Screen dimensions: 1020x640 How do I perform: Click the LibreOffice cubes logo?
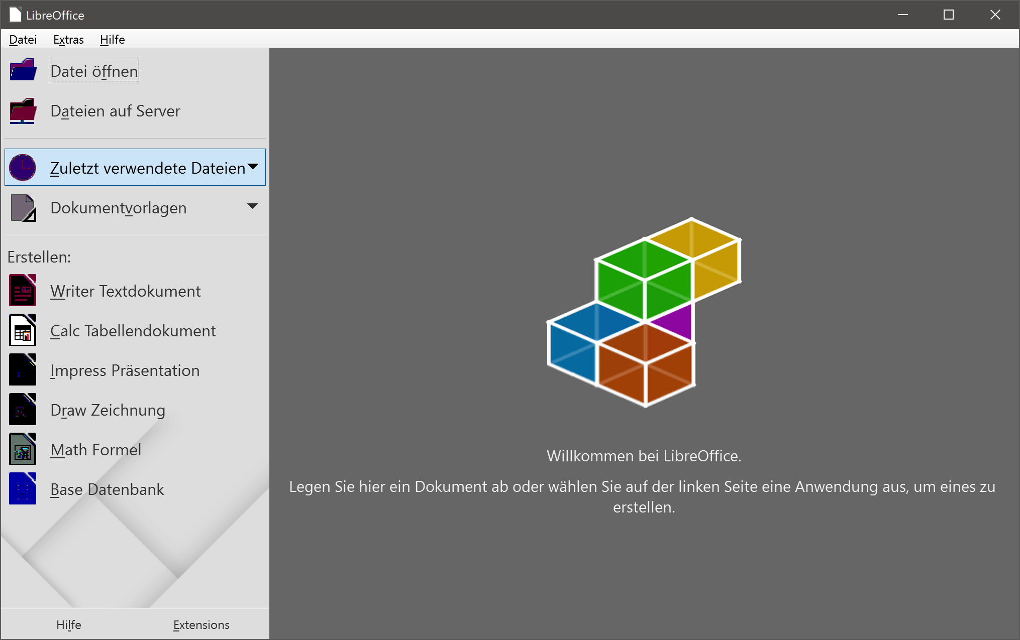tap(644, 312)
